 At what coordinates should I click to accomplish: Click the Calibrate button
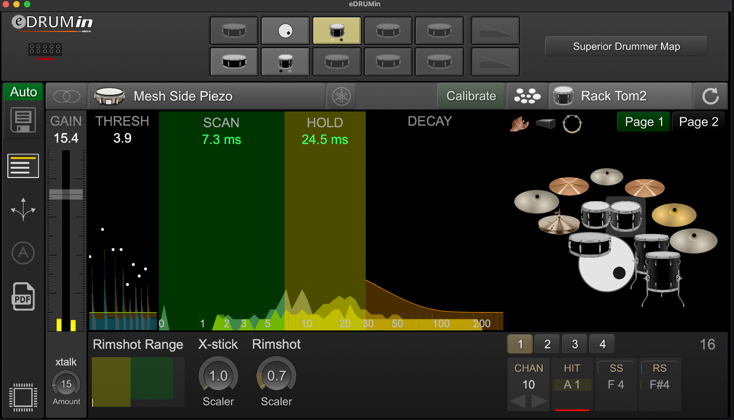point(471,96)
